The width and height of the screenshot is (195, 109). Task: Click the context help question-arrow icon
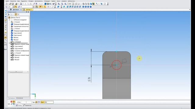54,4
